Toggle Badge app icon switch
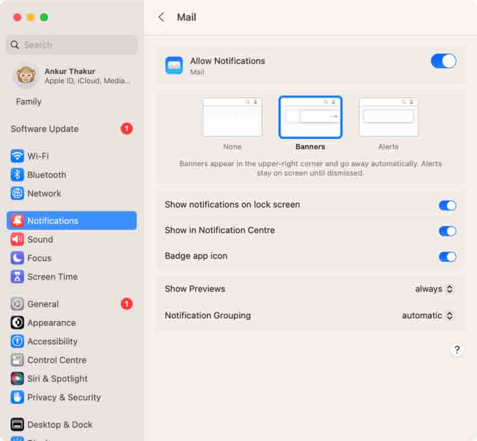 (447, 257)
